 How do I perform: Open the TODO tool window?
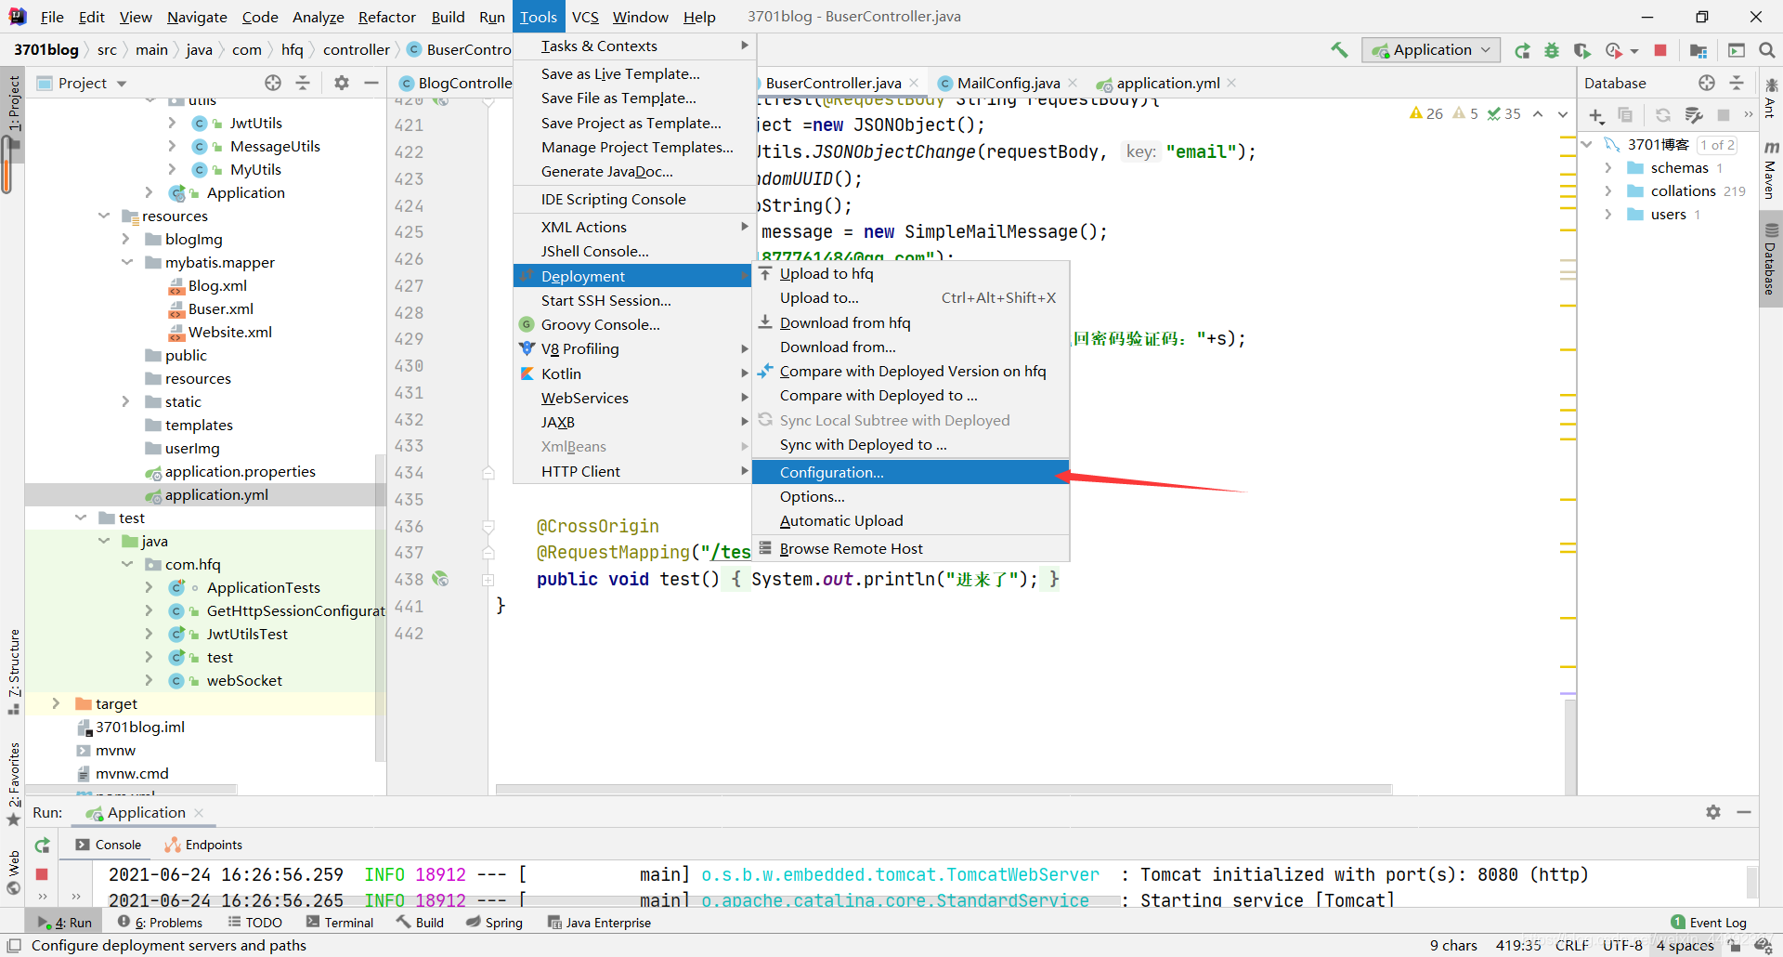click(x=254, y=923)
